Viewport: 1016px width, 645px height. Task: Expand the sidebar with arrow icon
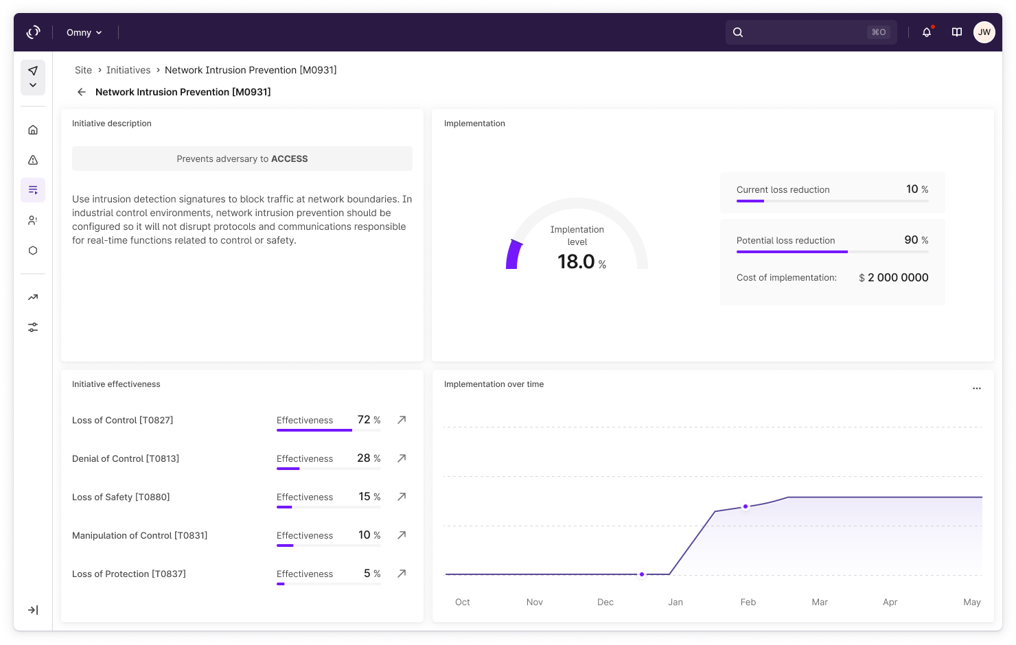(33, 610)
